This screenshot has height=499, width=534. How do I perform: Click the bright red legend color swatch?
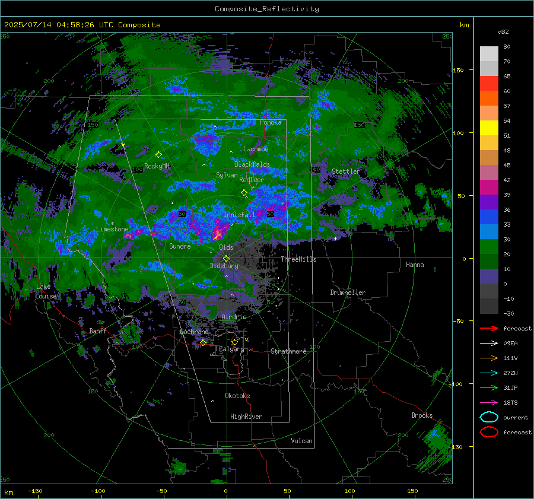489,84
